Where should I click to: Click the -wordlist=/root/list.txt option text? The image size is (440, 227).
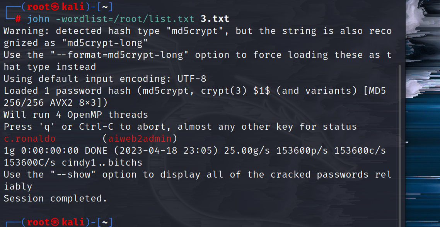click(x=125, y=19)
